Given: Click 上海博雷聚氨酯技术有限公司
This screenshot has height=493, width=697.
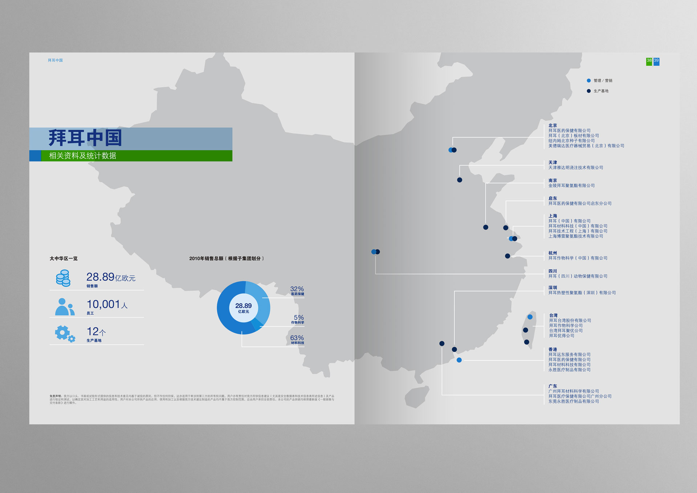Looking at the screenshot, I should [575, 236].
